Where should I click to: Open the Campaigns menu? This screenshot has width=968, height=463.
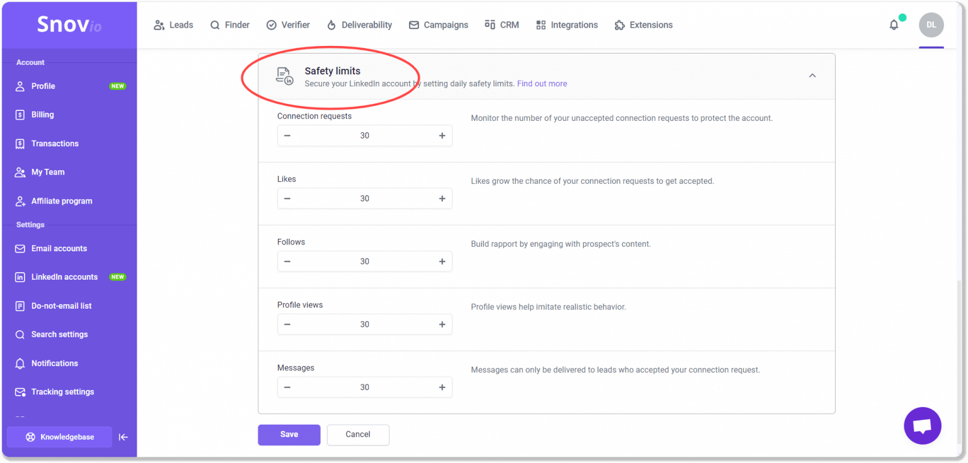(x=439, y=25)
